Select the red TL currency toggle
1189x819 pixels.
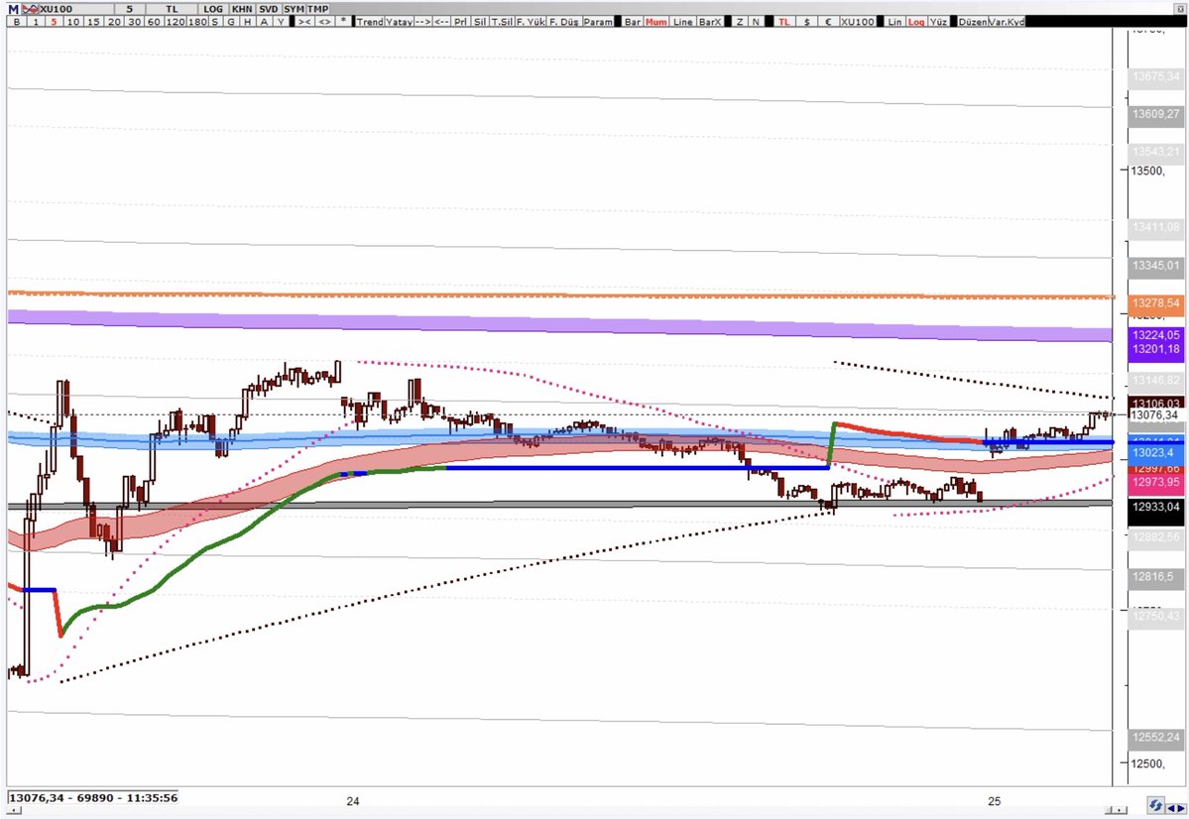tap(784, 22)
